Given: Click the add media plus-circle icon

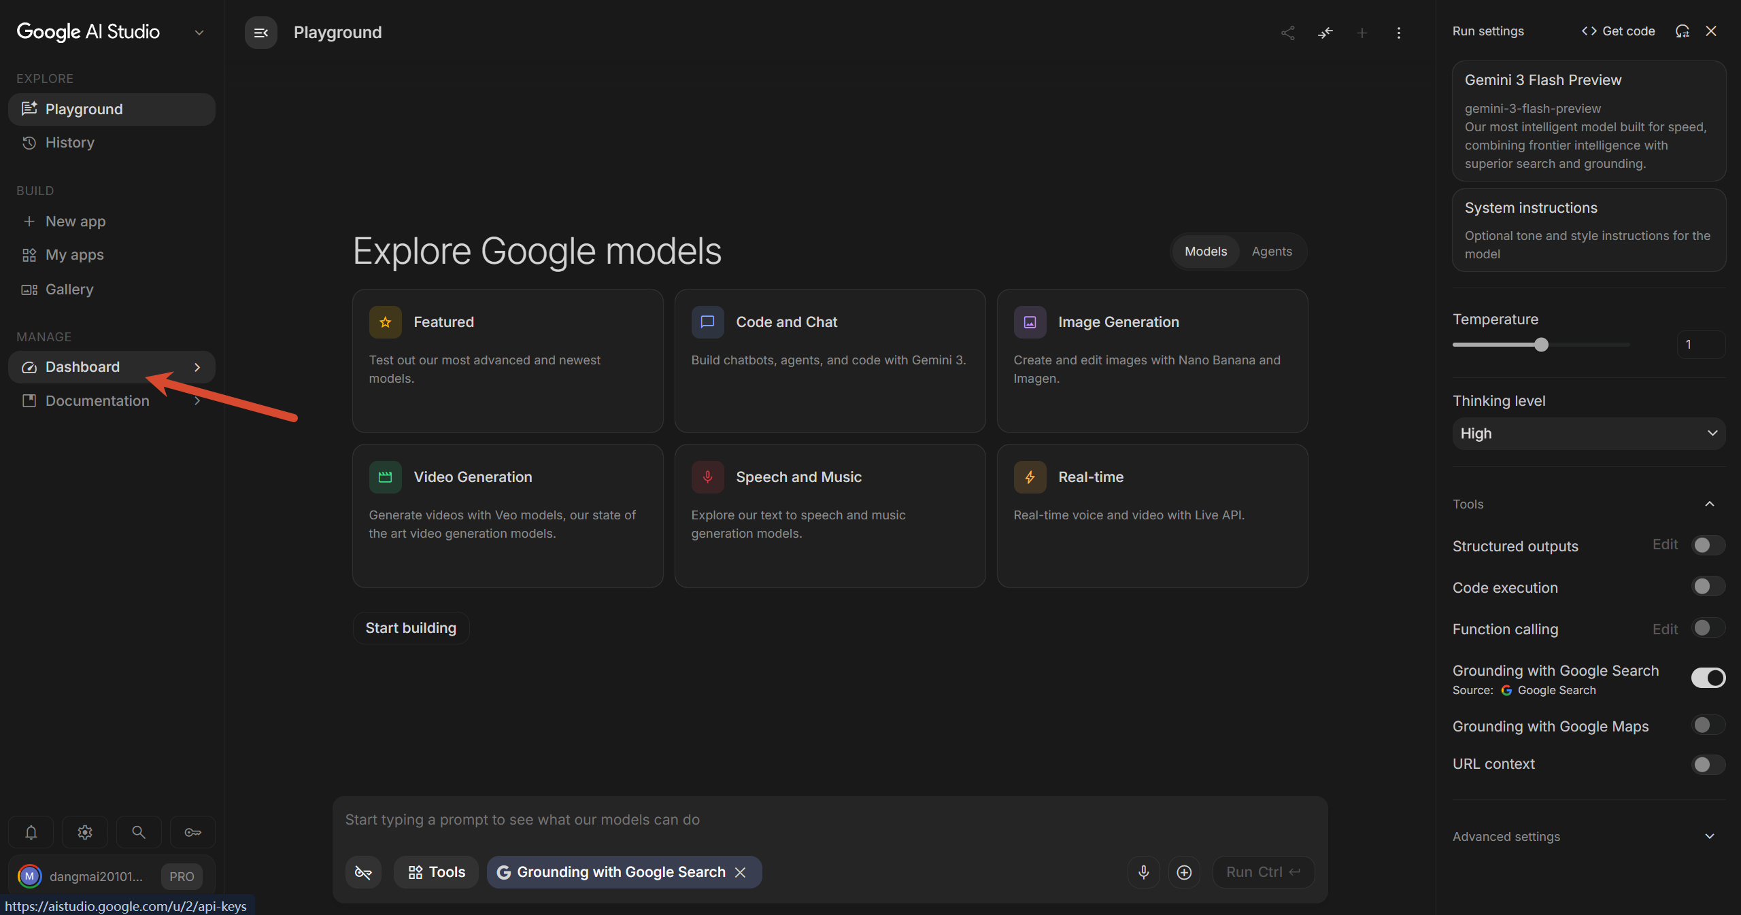Looking at the screenshot, I should pos(1184,872).
